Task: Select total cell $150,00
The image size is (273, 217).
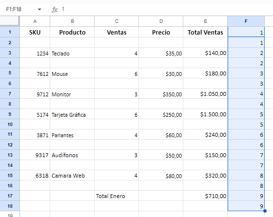Action: 205,155
